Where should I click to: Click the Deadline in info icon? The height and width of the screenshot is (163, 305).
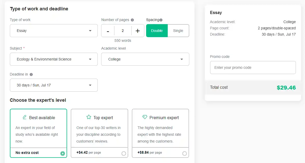click(31, 74)
